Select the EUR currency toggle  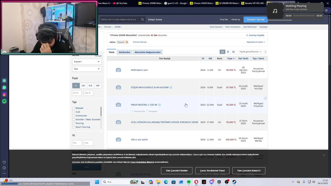(91, 86)
